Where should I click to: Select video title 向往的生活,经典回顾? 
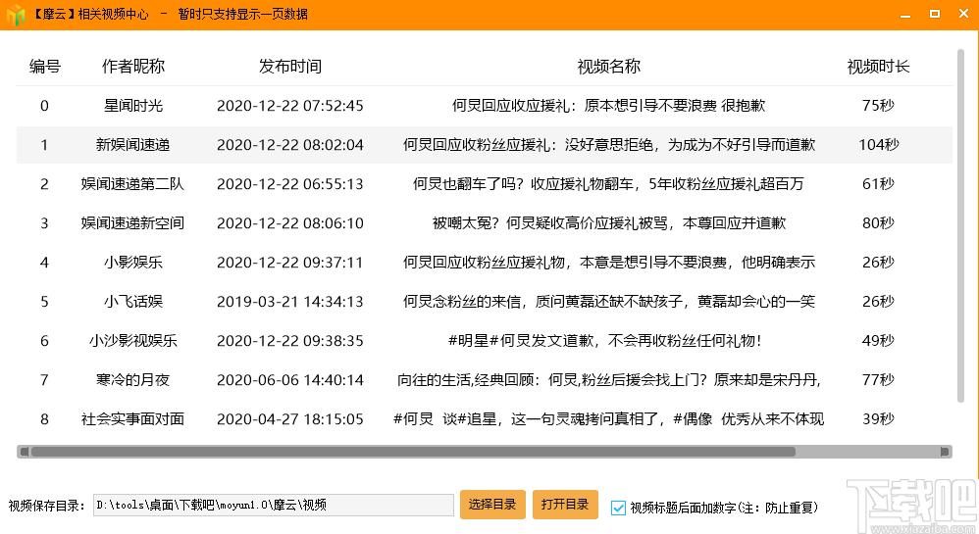[609, 380]
